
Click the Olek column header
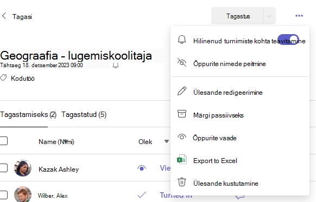pos(145,142)
